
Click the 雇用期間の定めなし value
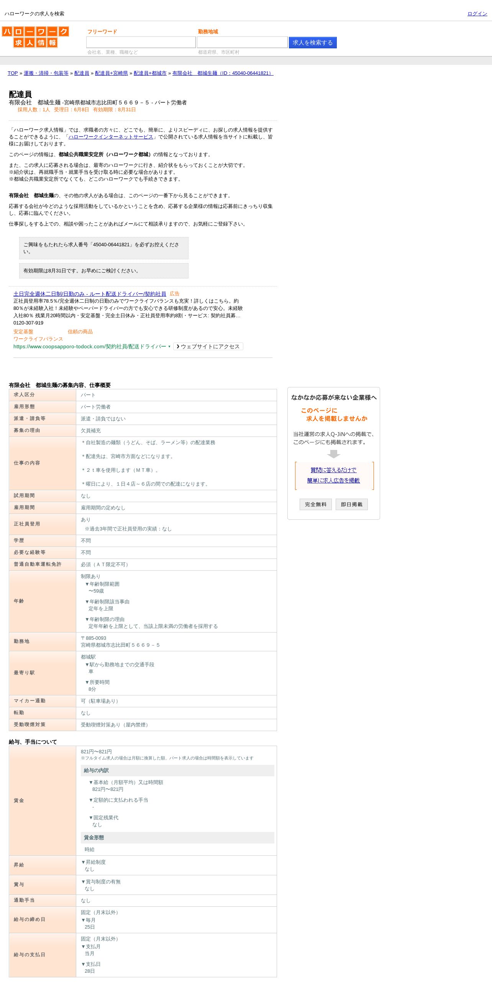(103, 508)
